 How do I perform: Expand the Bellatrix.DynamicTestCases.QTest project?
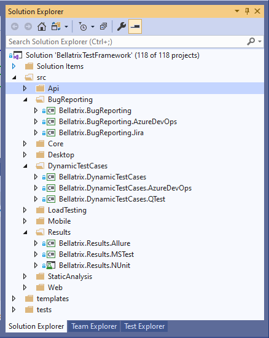click(36, 199)
